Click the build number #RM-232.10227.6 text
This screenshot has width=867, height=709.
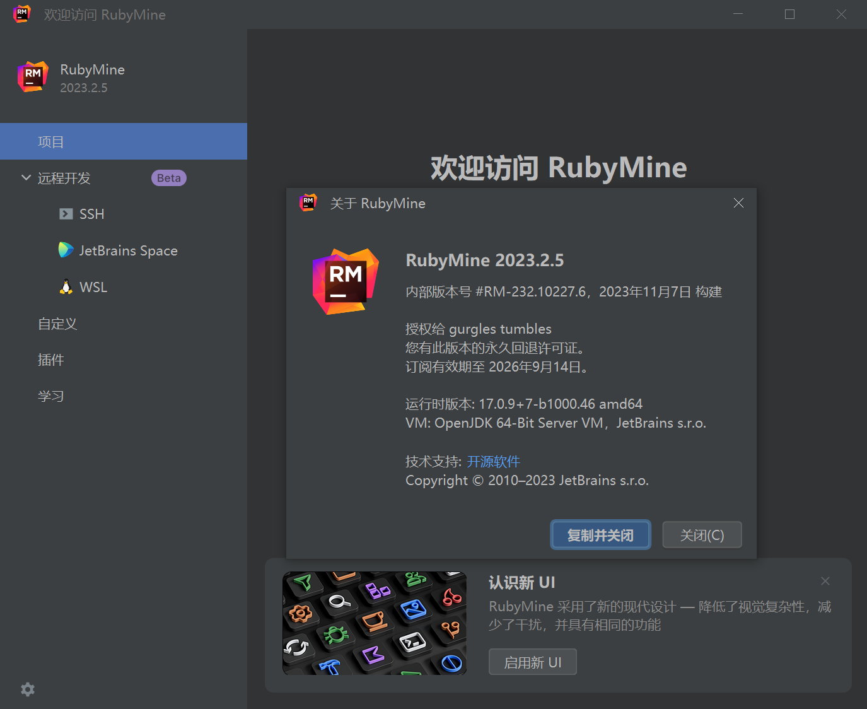(x=530, y=291)
